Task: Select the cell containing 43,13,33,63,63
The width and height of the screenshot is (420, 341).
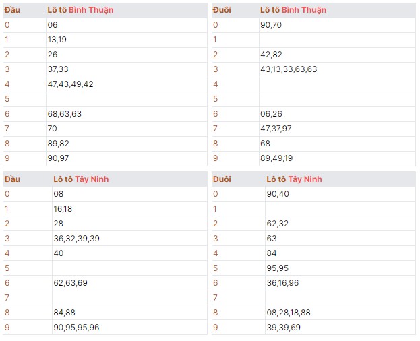Action: tap(288, 69)
